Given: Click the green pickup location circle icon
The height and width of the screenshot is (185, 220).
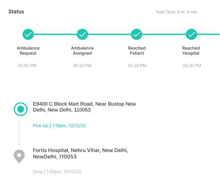Looking at the screenshot, I should [21, 109].
